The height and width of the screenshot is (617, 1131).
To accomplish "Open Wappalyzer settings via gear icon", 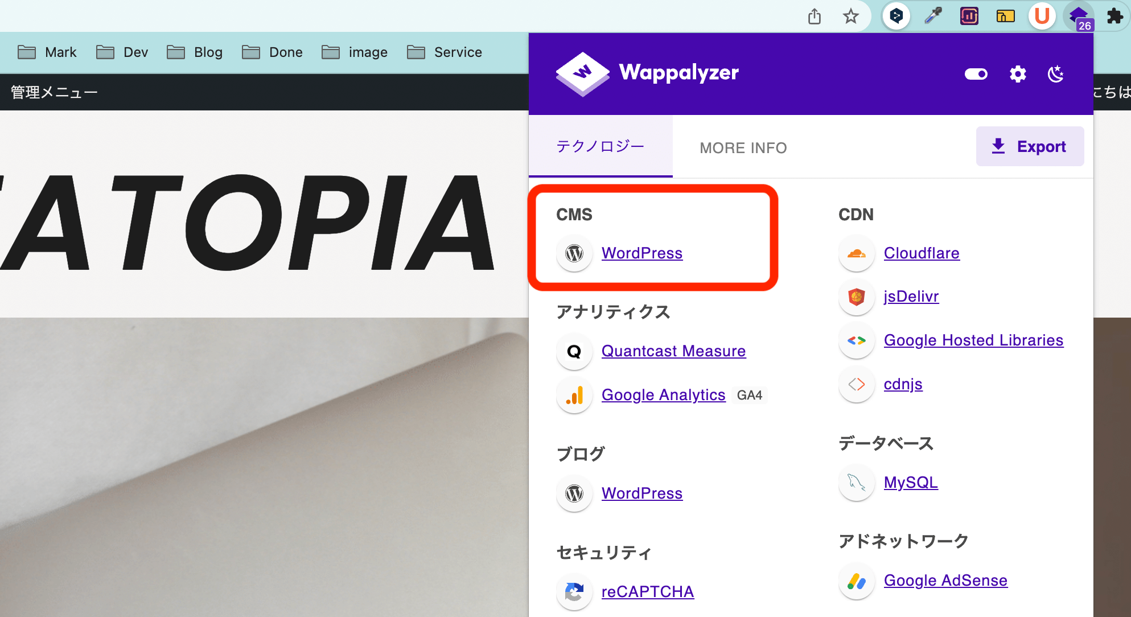I will tap(1018, 74).
